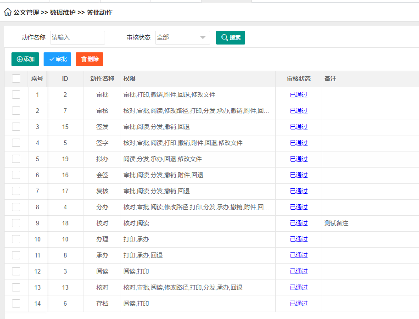Check the row for 存档 action
The height and width of the screenshot is (319, 419).
(16, 303)
